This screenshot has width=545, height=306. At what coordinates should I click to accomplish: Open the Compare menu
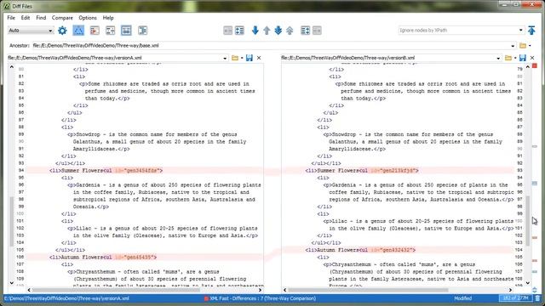click(x=62, y=18)
